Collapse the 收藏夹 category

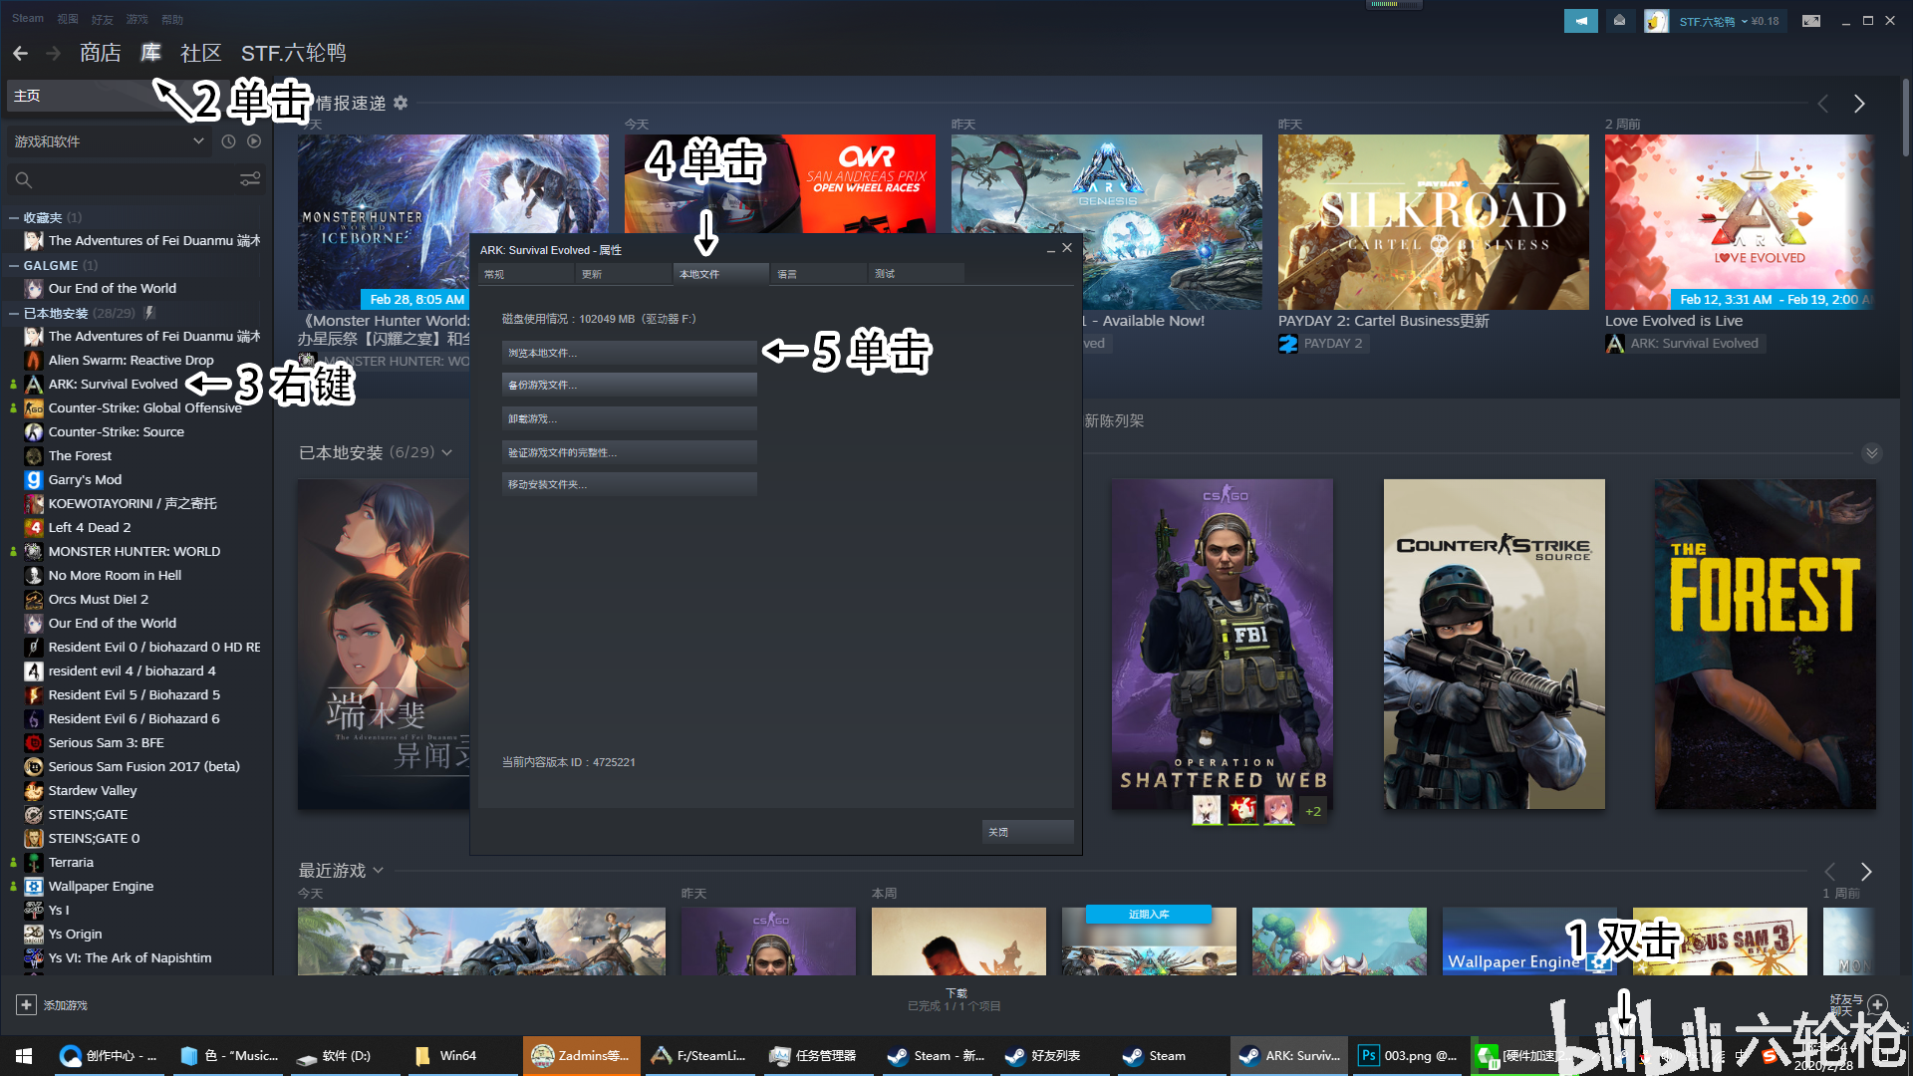[x=14, y=217]
